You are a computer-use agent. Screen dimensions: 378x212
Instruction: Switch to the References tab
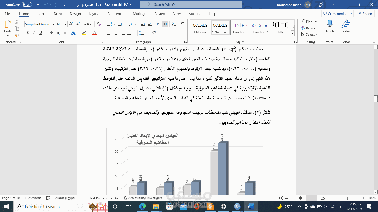116,14
